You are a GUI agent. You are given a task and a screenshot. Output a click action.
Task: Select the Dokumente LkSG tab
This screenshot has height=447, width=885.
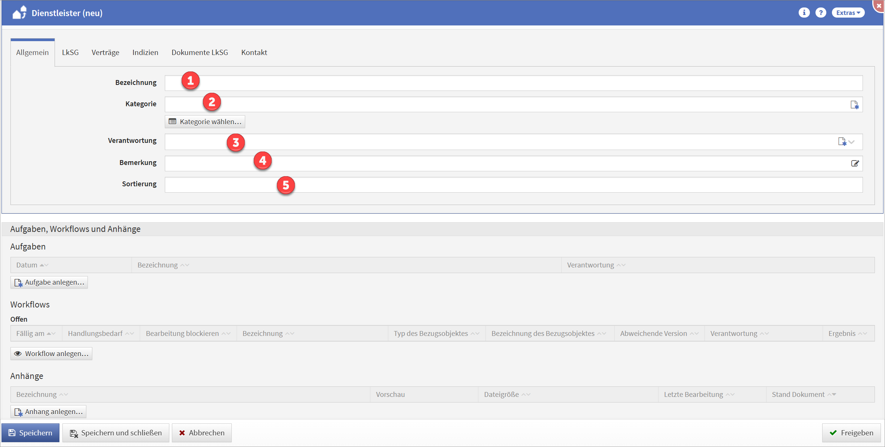[200, 52]
